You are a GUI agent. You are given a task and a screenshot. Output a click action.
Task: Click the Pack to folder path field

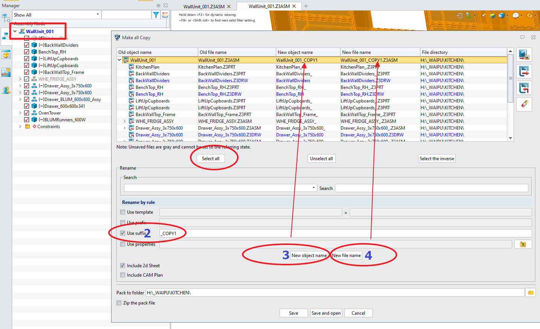coord(335,292)
